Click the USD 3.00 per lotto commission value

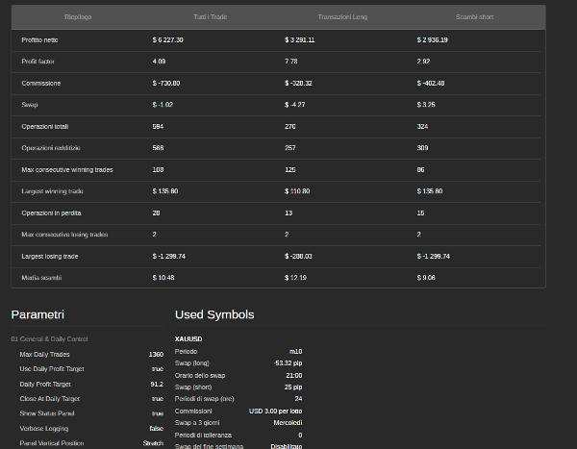click(276, 412)
